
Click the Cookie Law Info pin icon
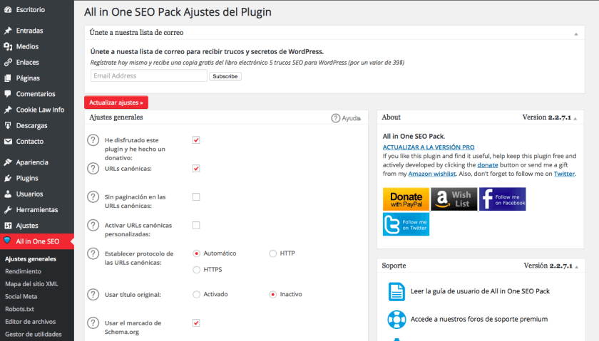[x=8, y=110]
